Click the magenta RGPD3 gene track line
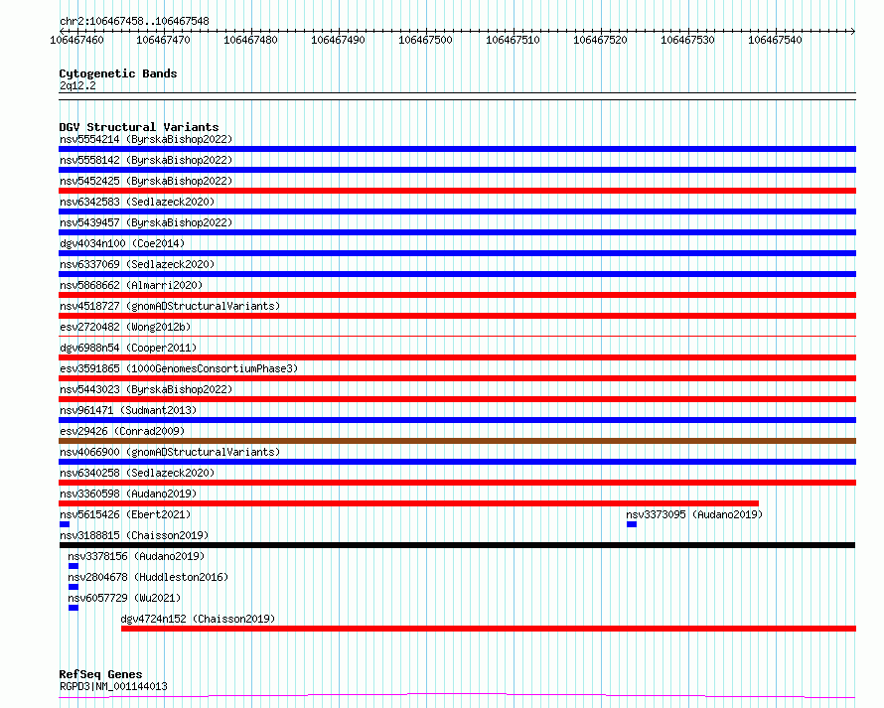This screenshot has width=884, height=708. pos(457,696)
